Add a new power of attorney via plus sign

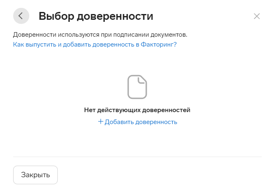(101, 122)
